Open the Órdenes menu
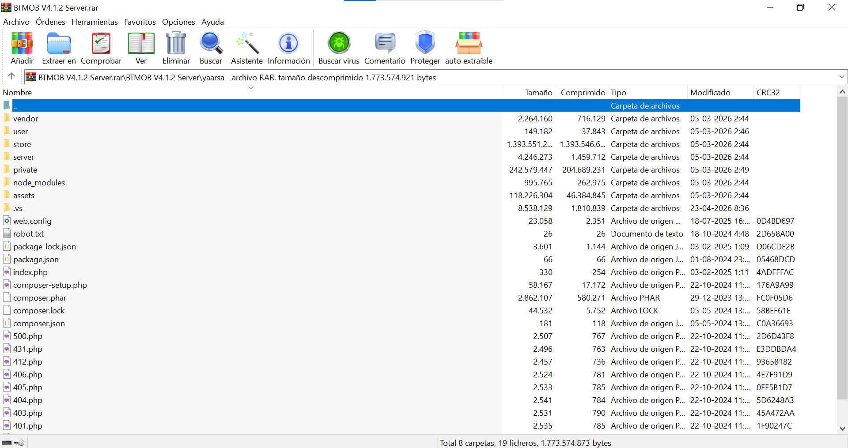The image size is (848, 448). point(50,22)
